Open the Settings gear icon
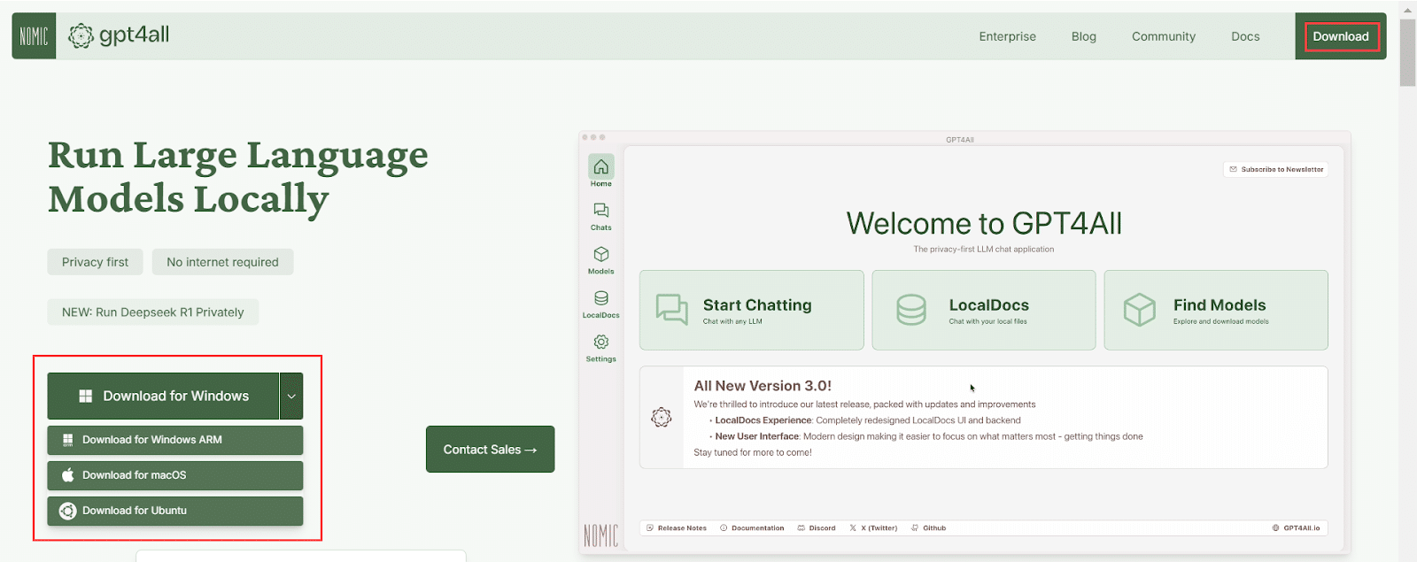This screenshot has width=1417, height=562. point(600,343)
